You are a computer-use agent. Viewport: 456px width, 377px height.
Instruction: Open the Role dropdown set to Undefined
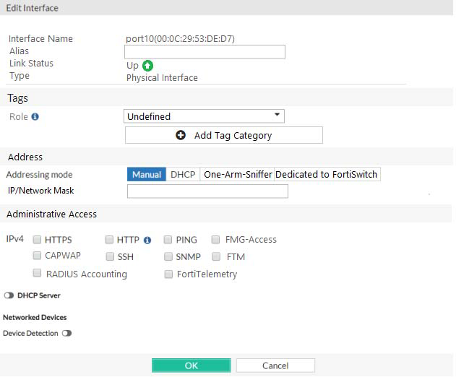click(204, 116)
